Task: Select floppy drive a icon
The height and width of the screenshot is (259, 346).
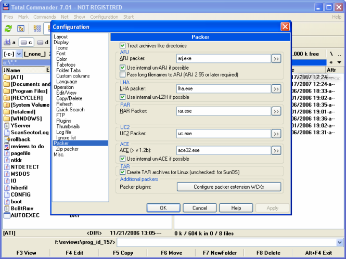Action: (7, 42)
